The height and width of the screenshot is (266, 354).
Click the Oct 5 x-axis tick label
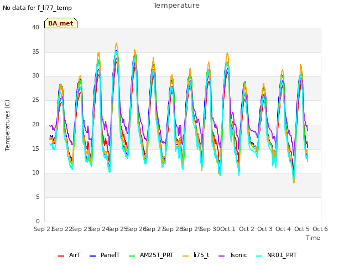coord(302,229)
